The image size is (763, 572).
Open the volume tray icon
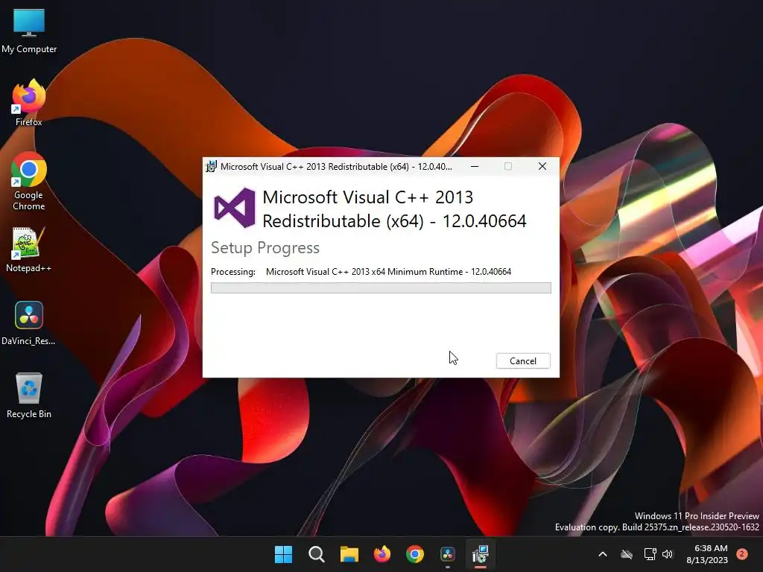(668, 554)
